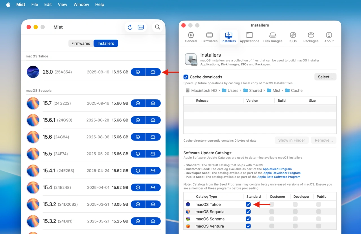Download the macOS Sequoia 15.7 installer
Viewport: 361px width, 234px height.
click(138, 103)
